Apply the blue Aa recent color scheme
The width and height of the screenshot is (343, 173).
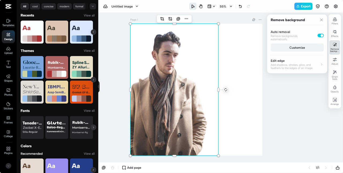click(x=81, y=32)
